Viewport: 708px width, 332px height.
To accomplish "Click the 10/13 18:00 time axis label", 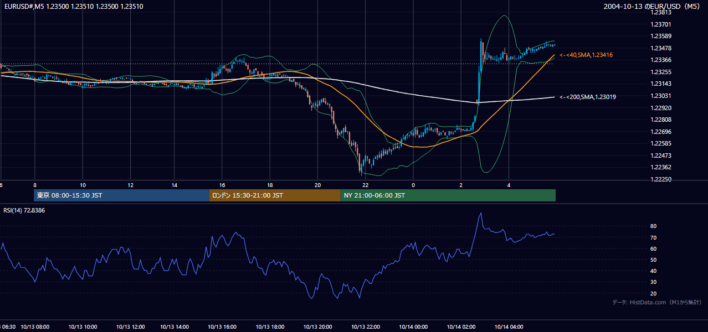I will tap(270, 326).
